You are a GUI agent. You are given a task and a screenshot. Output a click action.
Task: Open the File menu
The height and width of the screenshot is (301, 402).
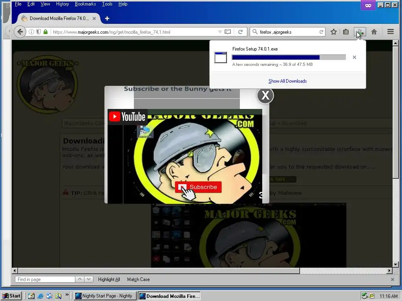coord(18,4)
